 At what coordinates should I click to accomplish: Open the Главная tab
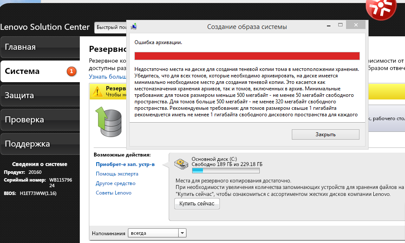[x=40, y=47]
